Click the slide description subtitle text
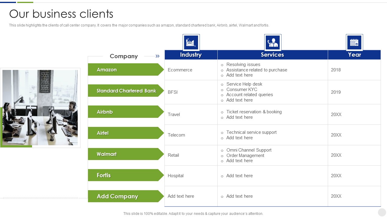 coord(139,25)
